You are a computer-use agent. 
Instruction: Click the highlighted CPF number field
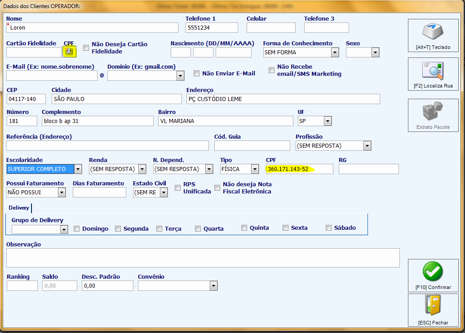300,169
